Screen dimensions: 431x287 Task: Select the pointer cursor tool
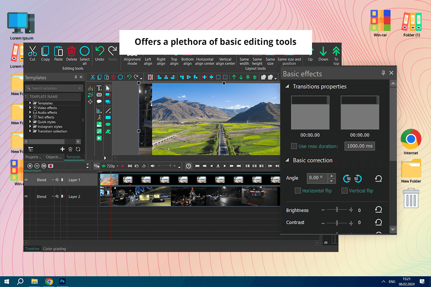(x=108, y=88)
